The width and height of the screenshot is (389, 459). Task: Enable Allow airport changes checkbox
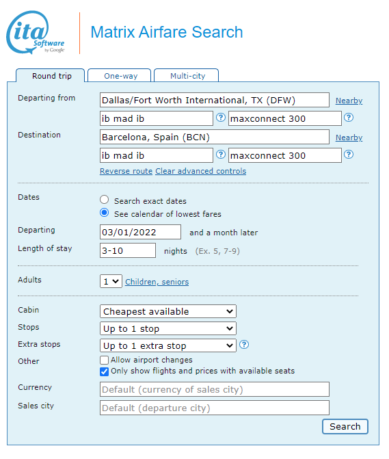point(104,360)
